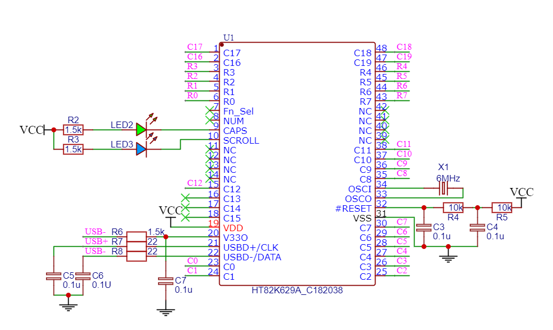The image size is (553, 330).
Task: Click the ground symbol below C5 and C6
Action: point(68,307)
